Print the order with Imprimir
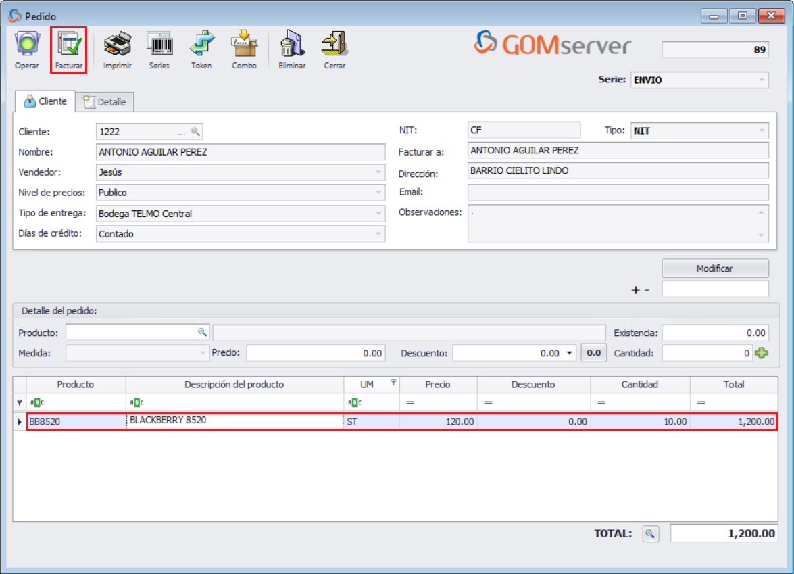This screenshot has height=574, width=794. point(117,46)
